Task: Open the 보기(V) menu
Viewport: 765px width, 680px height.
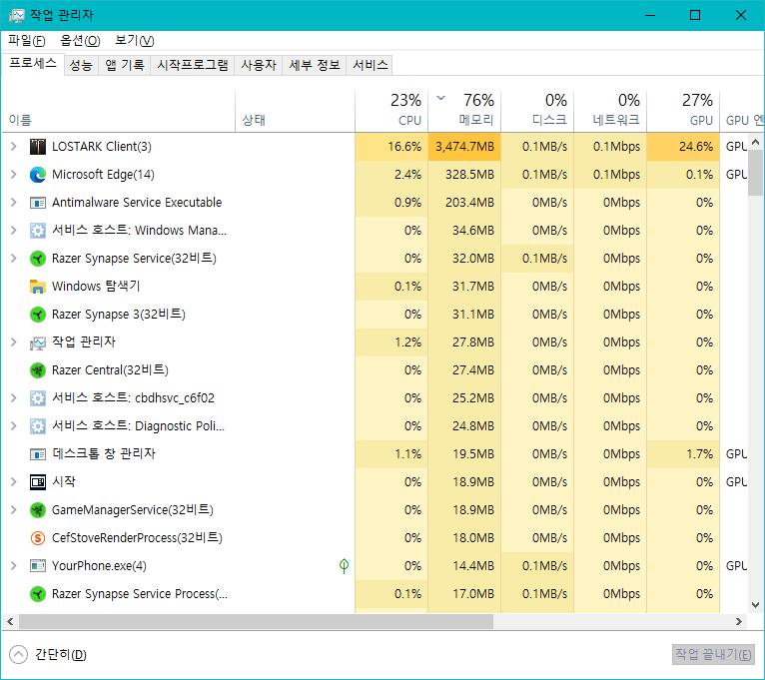Action: pyautogui.click(x=134, y=41)
